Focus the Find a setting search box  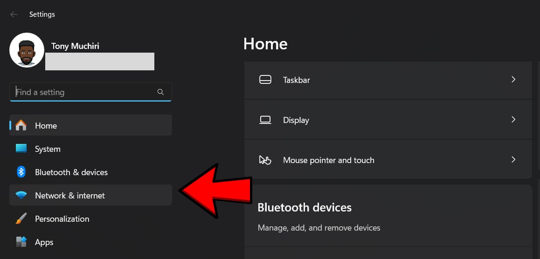tap(90, 92)
